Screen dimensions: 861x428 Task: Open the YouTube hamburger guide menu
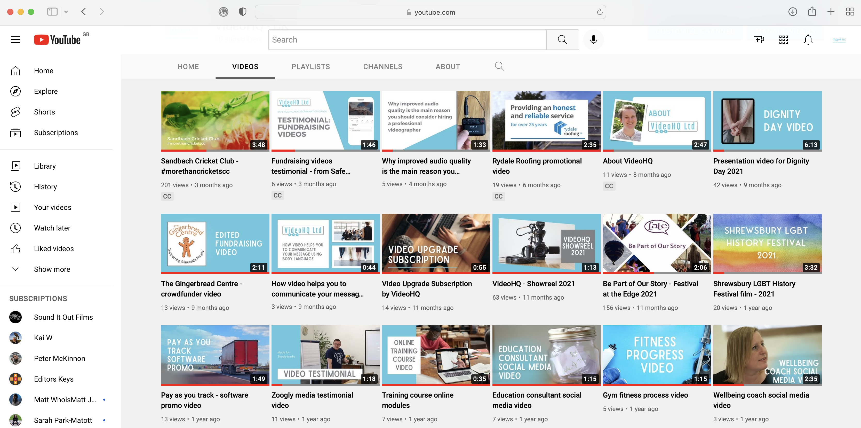point(15,40)
